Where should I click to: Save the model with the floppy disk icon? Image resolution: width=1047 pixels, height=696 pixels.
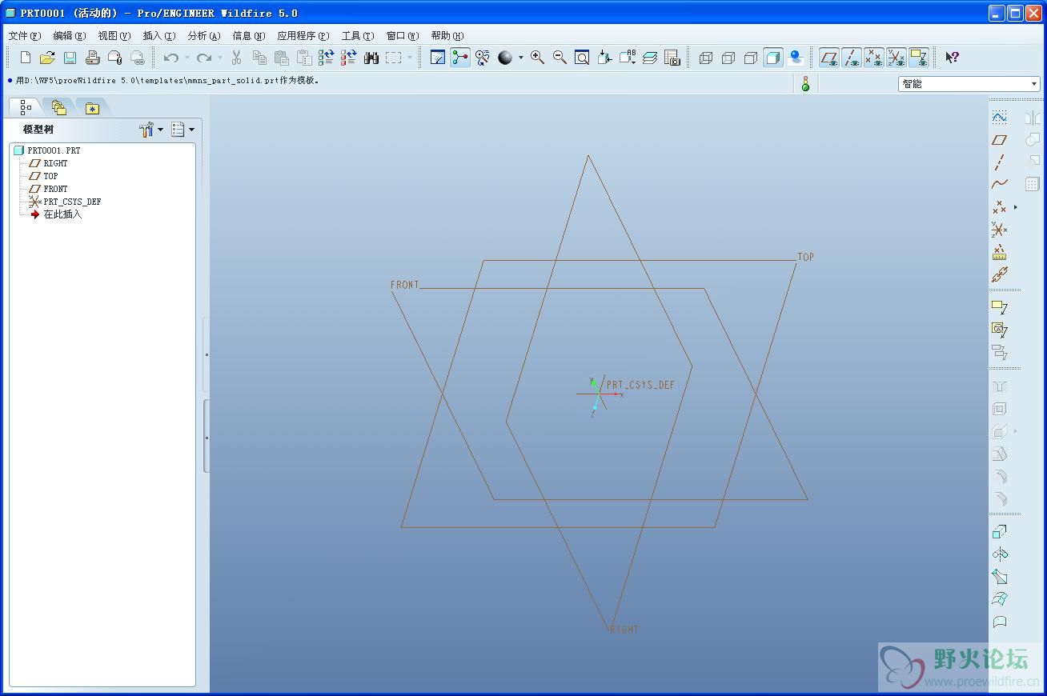click(x=70, y=58)
